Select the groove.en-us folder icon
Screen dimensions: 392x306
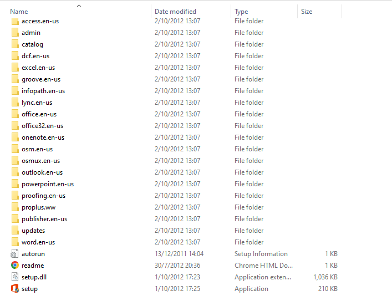coord(15,79)
